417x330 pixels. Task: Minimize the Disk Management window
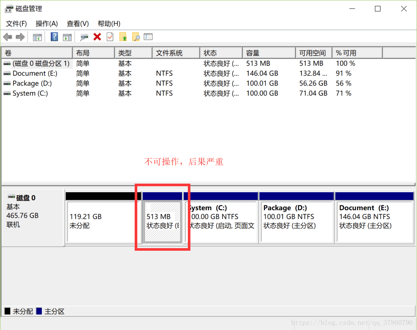[352, 9]
